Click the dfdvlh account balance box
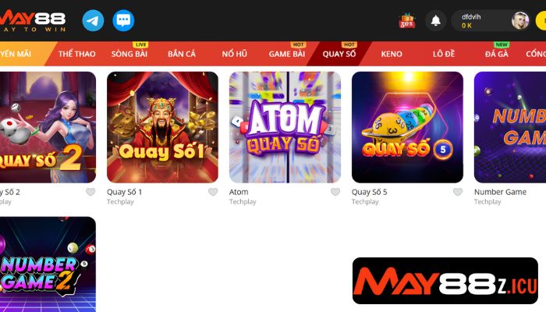 pos(481,21)
